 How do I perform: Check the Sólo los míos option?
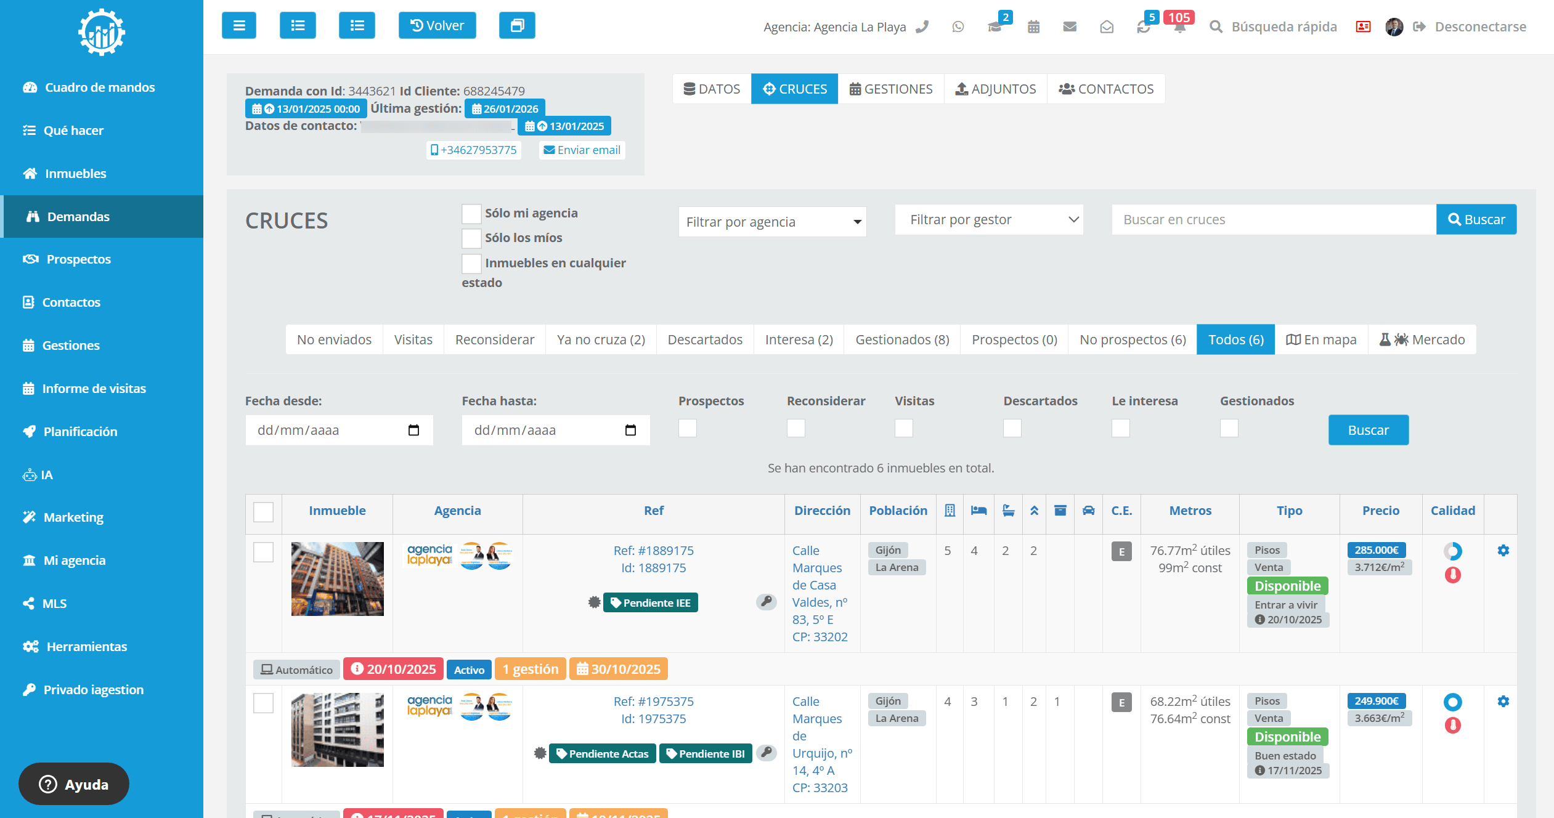tap(471, 238)
